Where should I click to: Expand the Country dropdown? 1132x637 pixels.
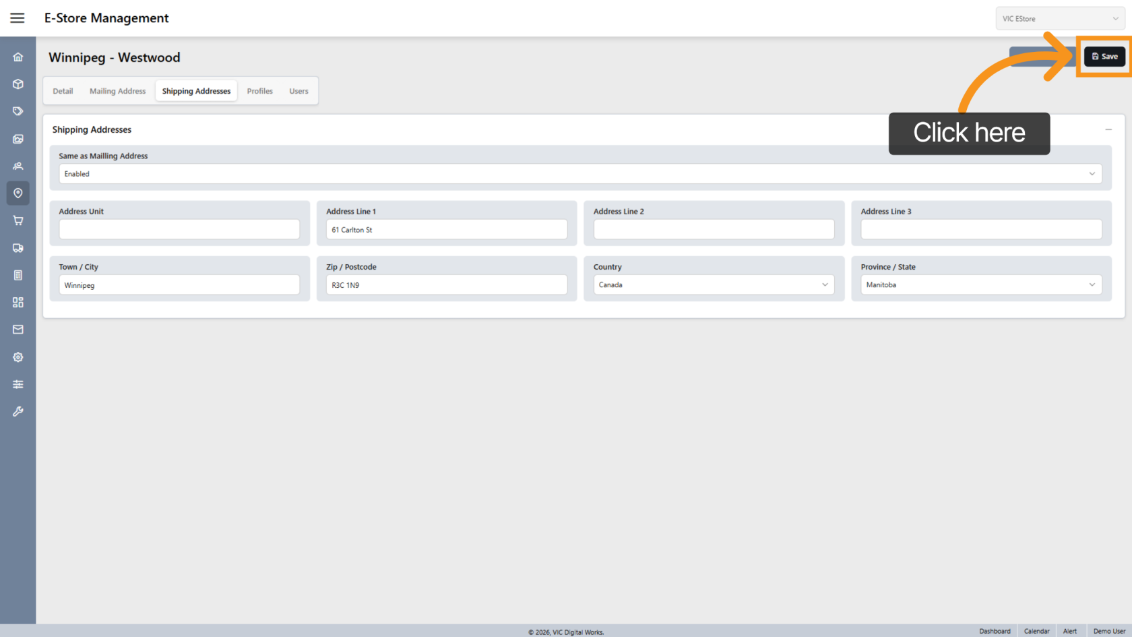coord(713,285)
